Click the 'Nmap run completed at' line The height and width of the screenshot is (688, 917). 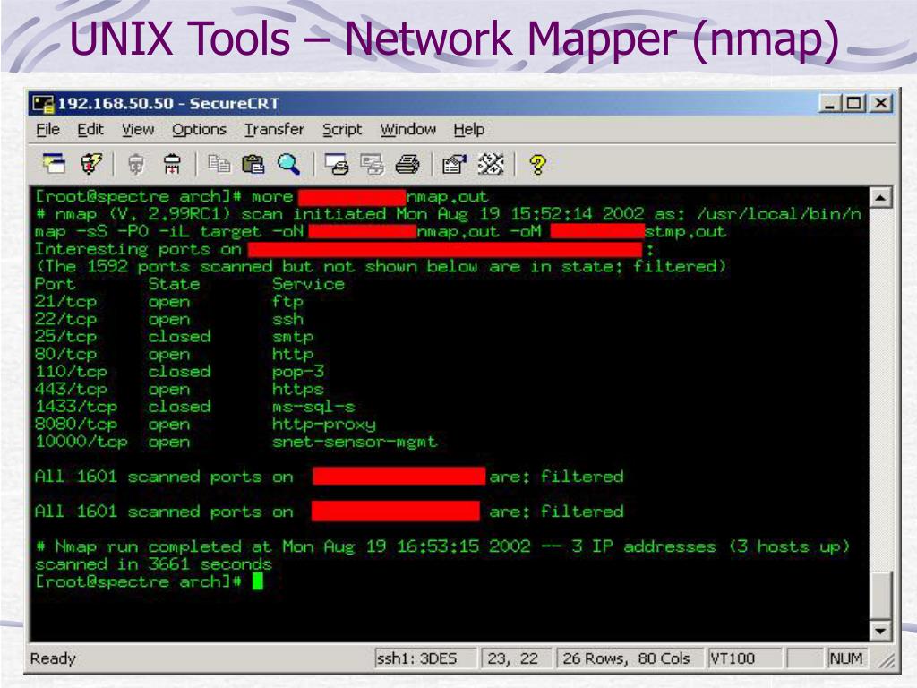click(x=442, y=547)
